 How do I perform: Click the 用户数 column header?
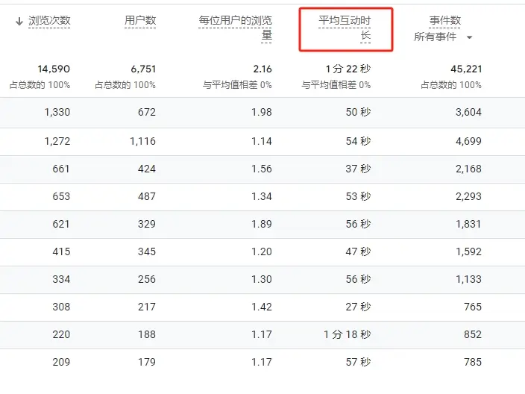[140, 20]
